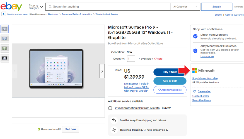Click the eBay logo
Viewport: 244px width, 139px height.
pyautogui.click(x=11, y=6)
